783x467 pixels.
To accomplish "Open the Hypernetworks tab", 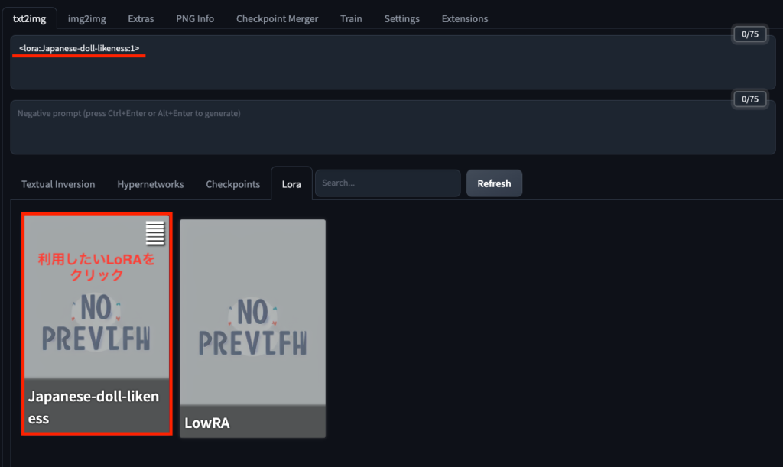I will click(150, 183).
